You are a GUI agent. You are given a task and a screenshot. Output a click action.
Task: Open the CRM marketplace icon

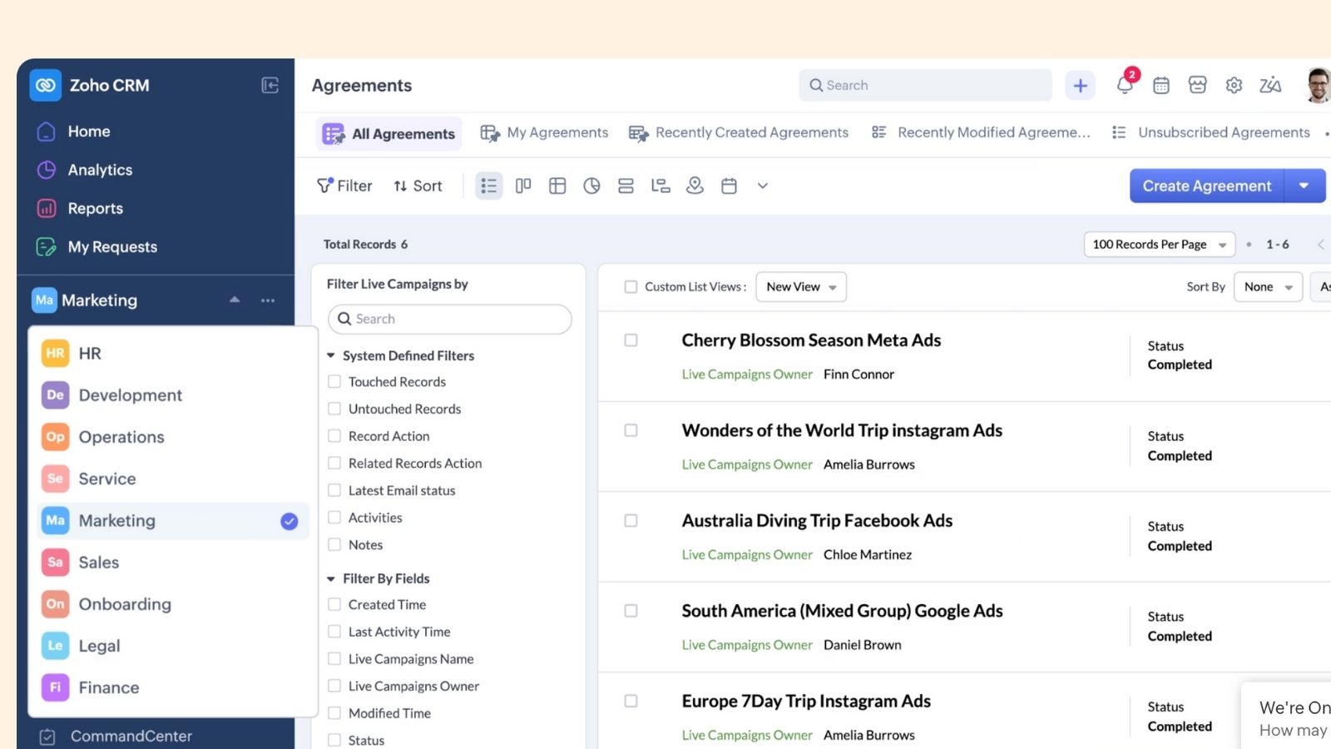tap(1197, 85)
